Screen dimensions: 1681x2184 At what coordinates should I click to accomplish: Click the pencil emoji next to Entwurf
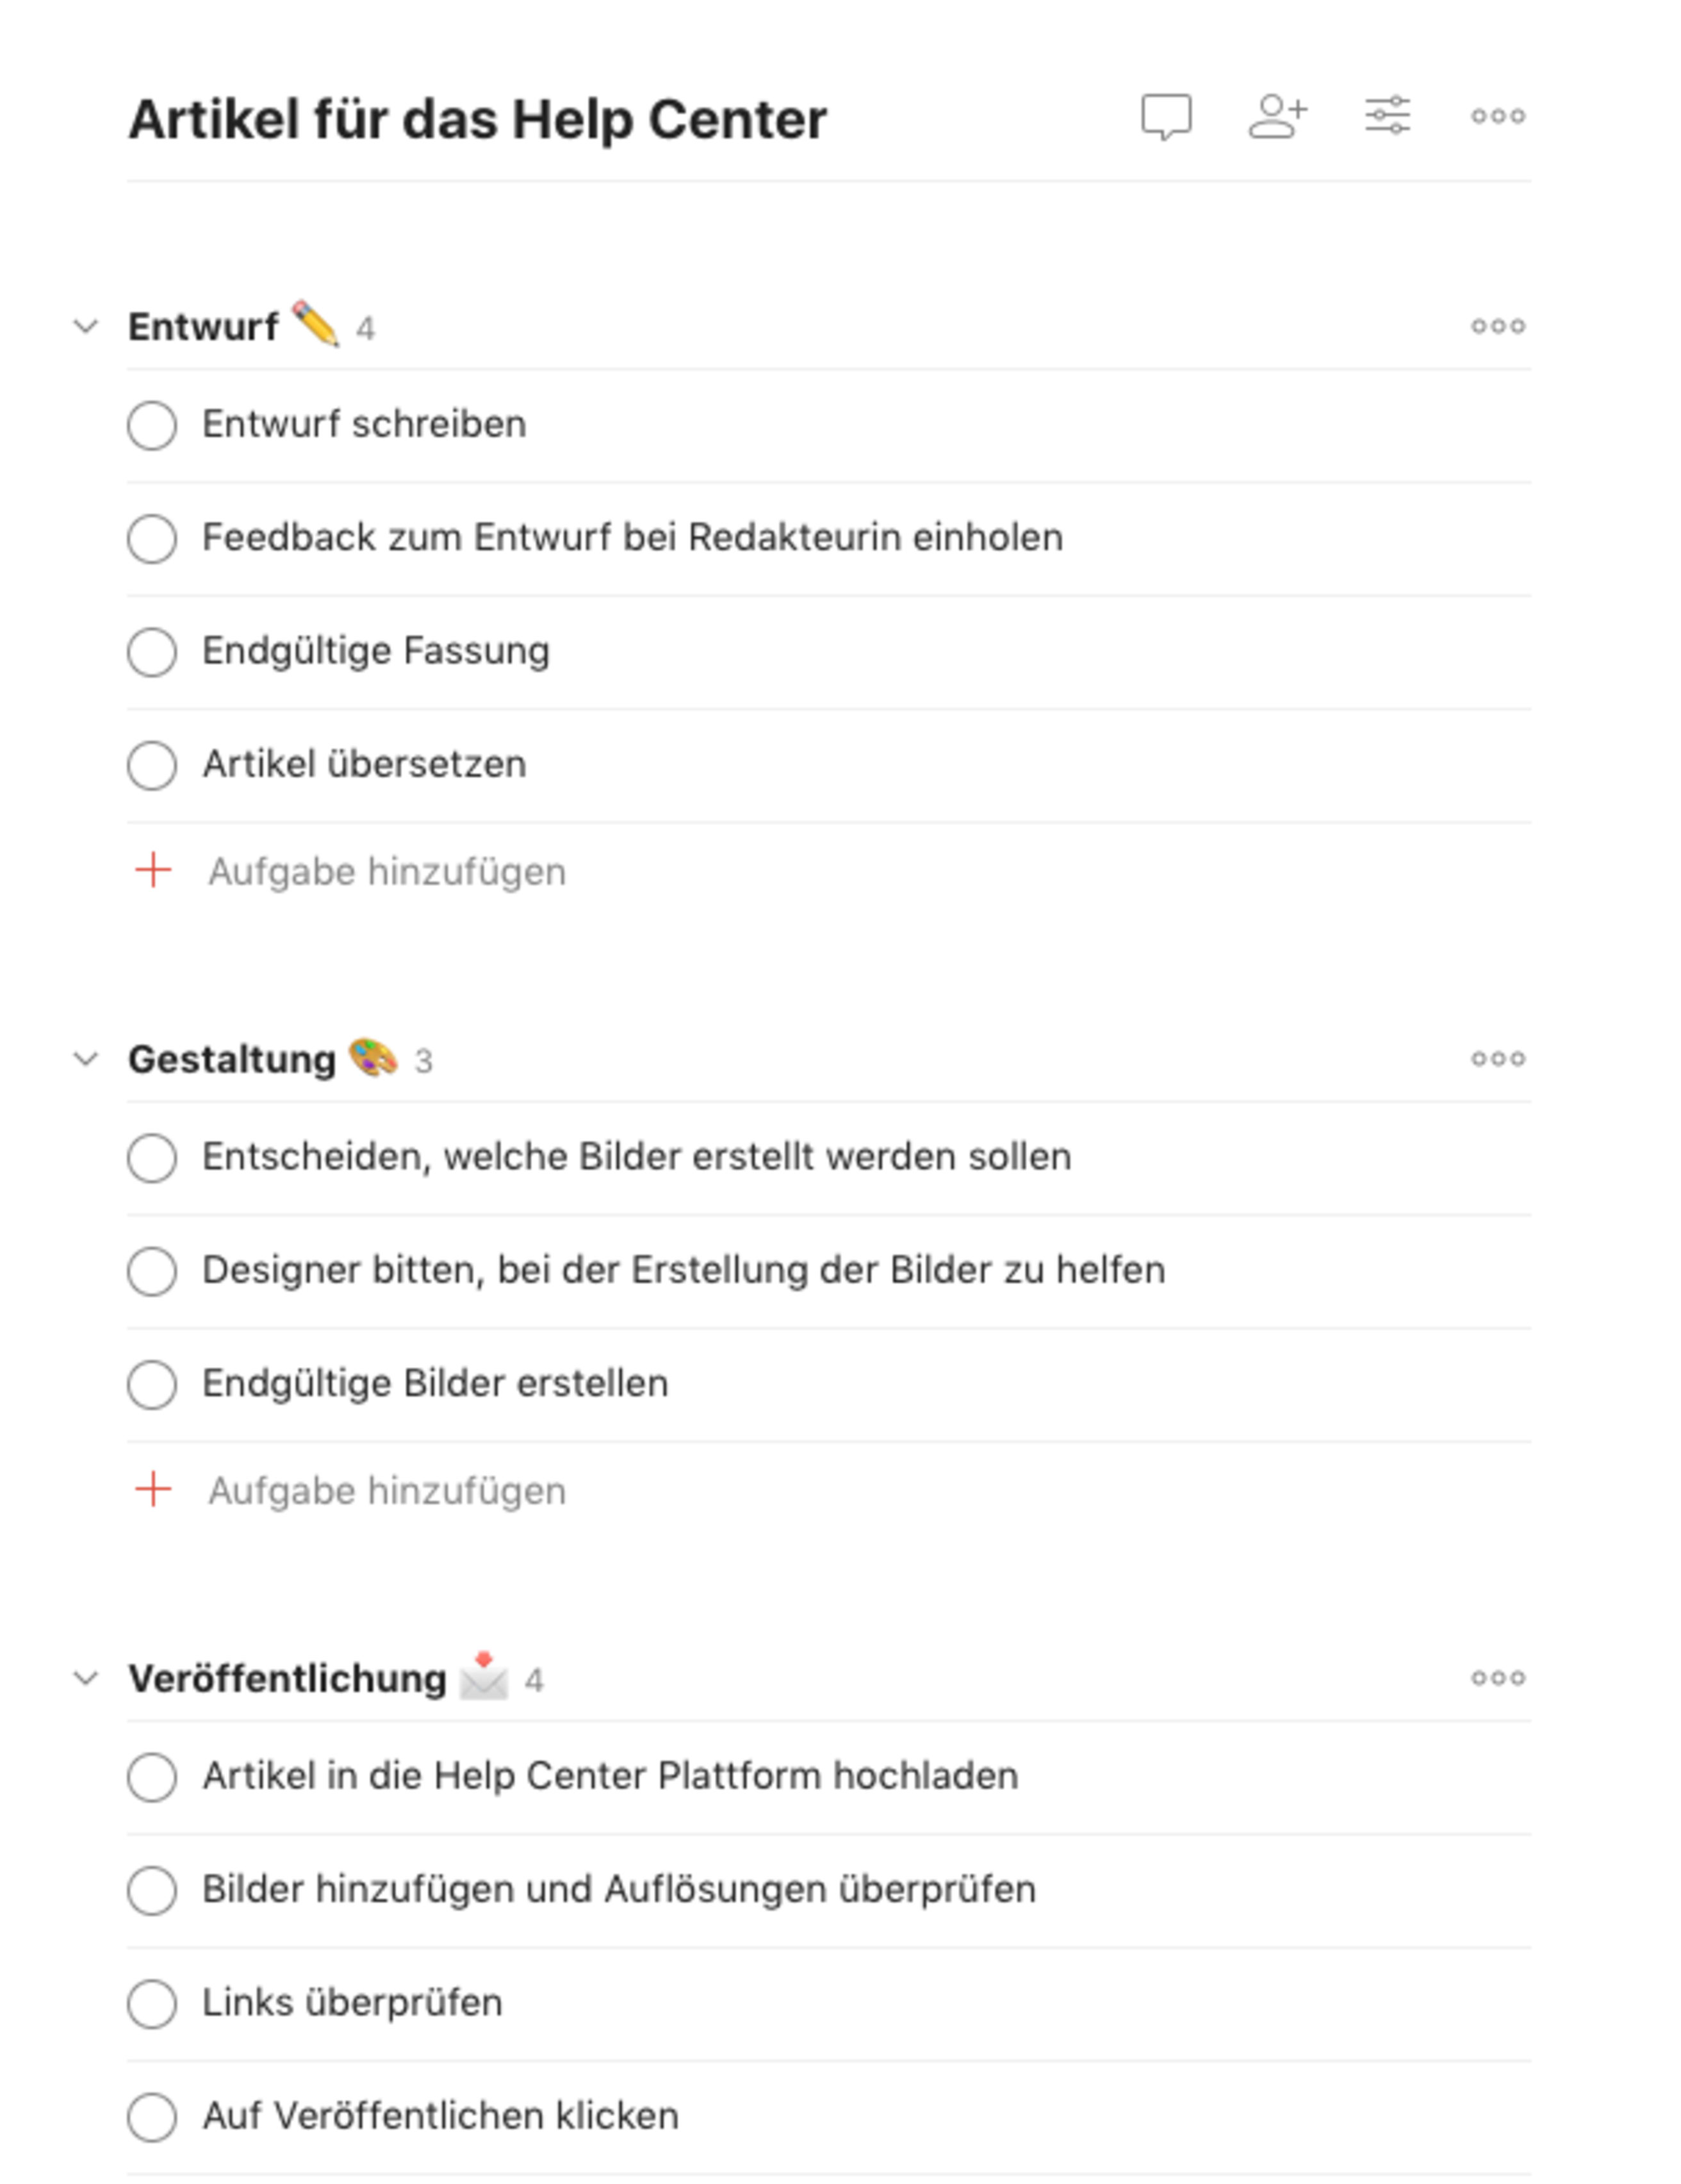pos(315,324)
